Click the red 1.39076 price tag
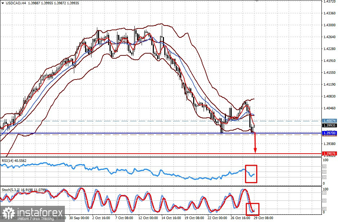 (330, 154)
